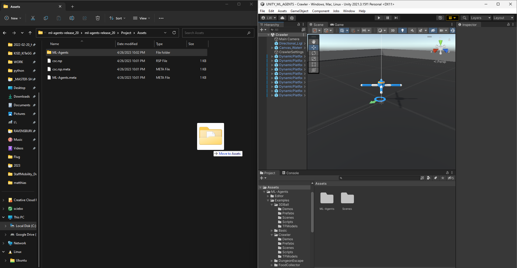Screen dimensions: 517x268
Task: Switch to the Console tab
Action: coord(290,173)
